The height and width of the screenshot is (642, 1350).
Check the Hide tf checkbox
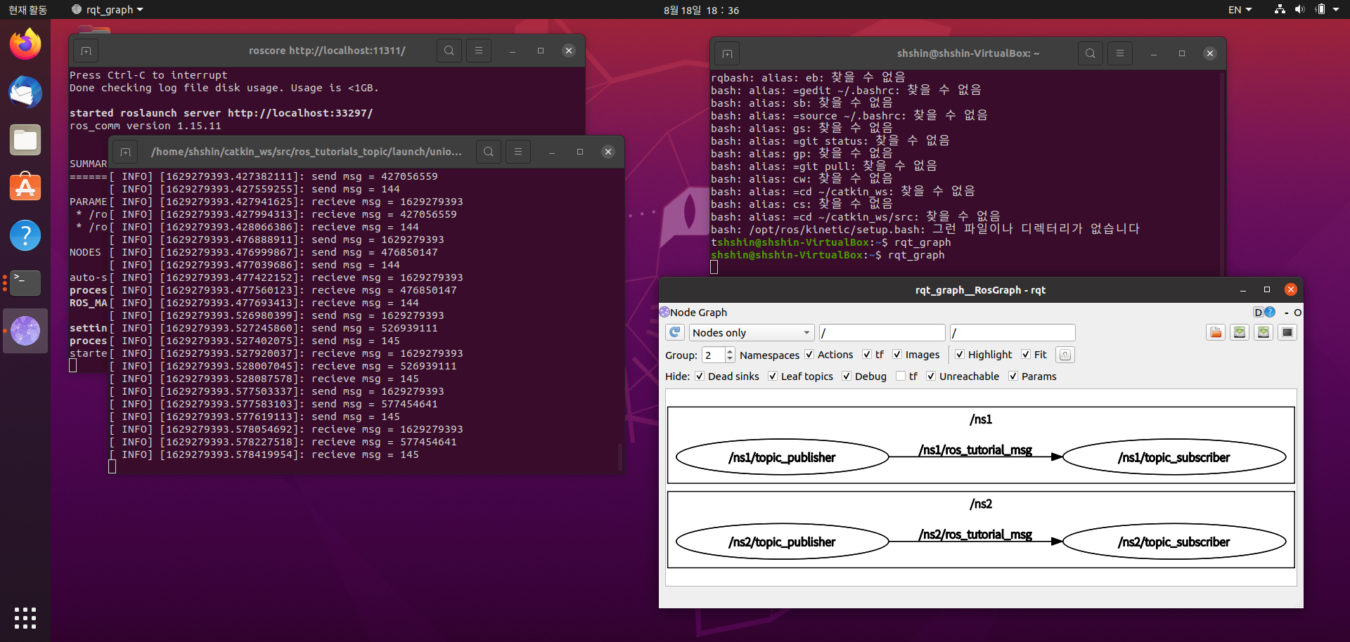click(x=901, y=376)
